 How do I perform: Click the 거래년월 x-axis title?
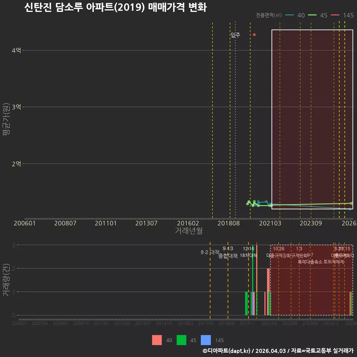point(189,231)
